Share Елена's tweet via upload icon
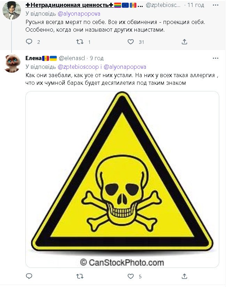Image resolution: width=229 pixels, height=287 pixels. point(184,276)
